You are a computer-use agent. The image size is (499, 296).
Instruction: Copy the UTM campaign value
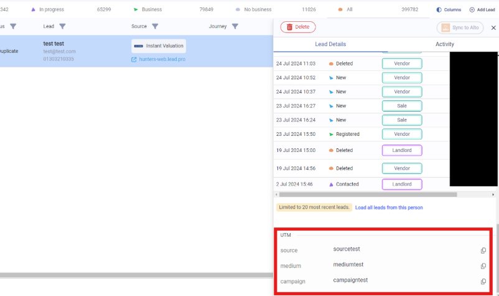483,282
